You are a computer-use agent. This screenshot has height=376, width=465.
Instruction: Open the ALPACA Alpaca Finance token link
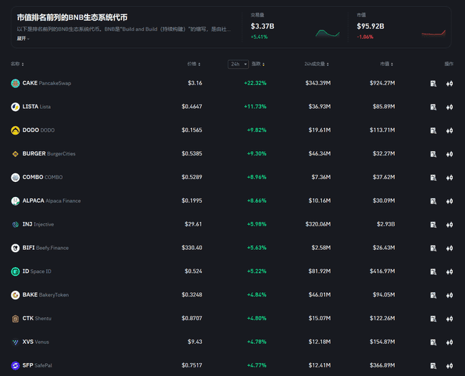coord(52,201)
